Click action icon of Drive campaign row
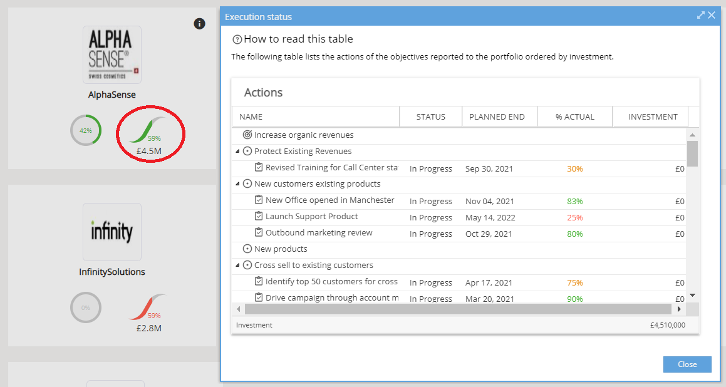 pyautogui.click(x=259, y=297)
